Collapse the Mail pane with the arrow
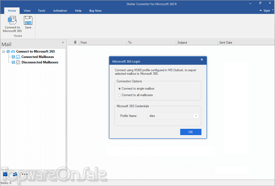The height and width of the screenshot is (186, 275). (63, 42)
